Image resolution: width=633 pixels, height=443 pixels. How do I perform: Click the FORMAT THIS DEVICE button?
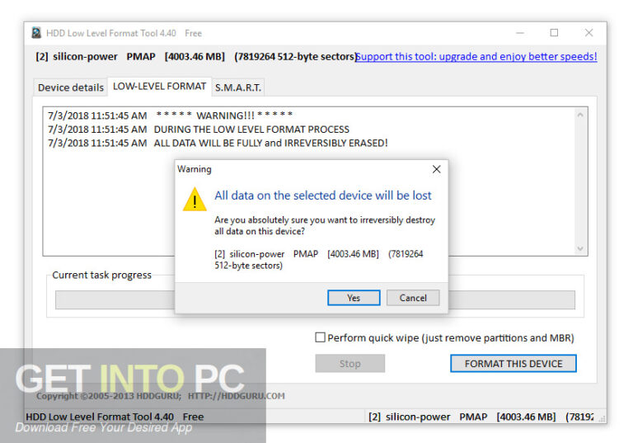click(513, 363)
